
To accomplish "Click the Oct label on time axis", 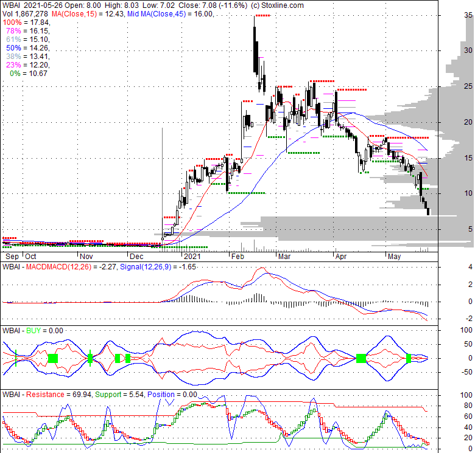I will click(x=30, y=257).
